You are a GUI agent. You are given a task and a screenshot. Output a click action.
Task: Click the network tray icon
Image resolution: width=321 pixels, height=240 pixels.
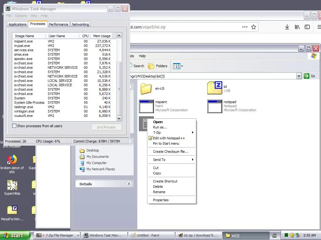click(x=298, y=235)
